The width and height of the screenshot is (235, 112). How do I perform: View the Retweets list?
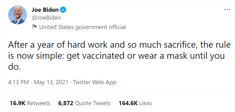click(39, 103)
